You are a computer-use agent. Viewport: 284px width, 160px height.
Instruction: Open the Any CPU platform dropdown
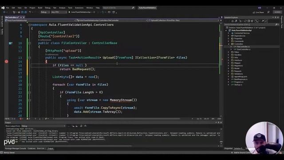pos(59,12)
